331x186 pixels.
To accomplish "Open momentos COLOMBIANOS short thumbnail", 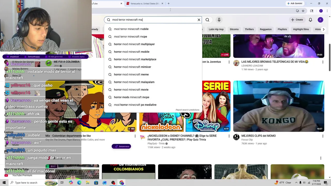I will 129,172.
